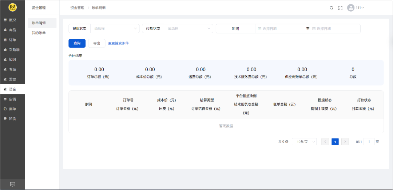The image size is (393, 190).
Task: Expand the 111 user dropdown
Action: 360,8
